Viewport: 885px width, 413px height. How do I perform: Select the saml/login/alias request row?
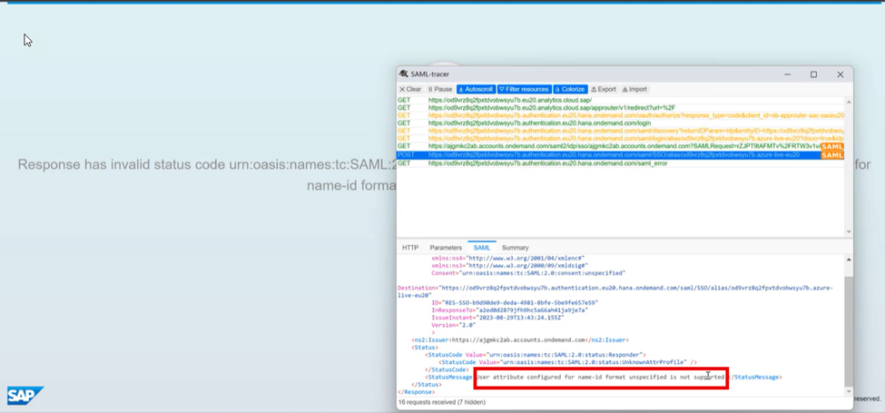(x=620, y=138)
